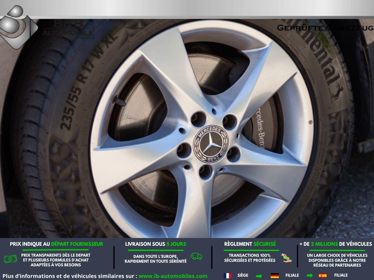Open the www.lb-automobiles.com link
Screen dimensions: 374x280
click(173, 276)
